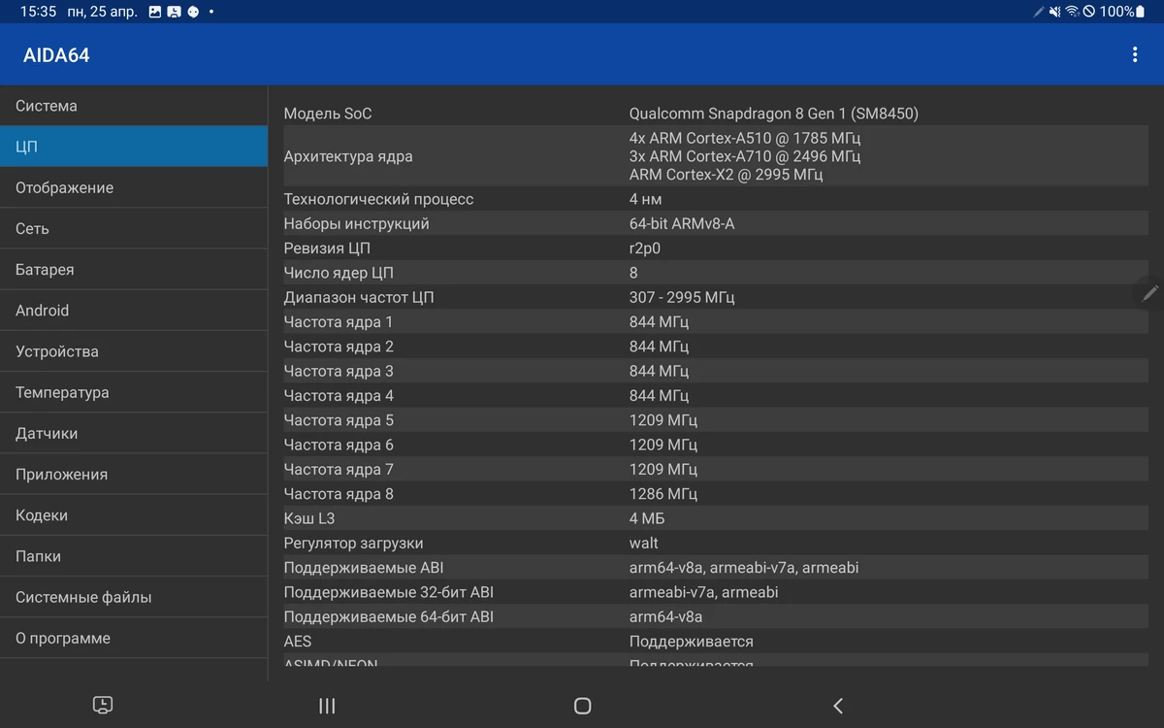The image size is (1164, 728).
Task: Tap the screen assistant icon in navigation bar
Action: [103, 706]
